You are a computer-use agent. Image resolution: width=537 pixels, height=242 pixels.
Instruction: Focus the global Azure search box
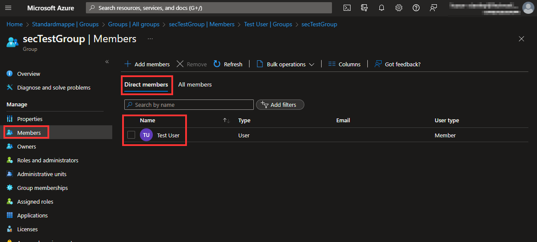pyautogui.click(x=209, y=8)
